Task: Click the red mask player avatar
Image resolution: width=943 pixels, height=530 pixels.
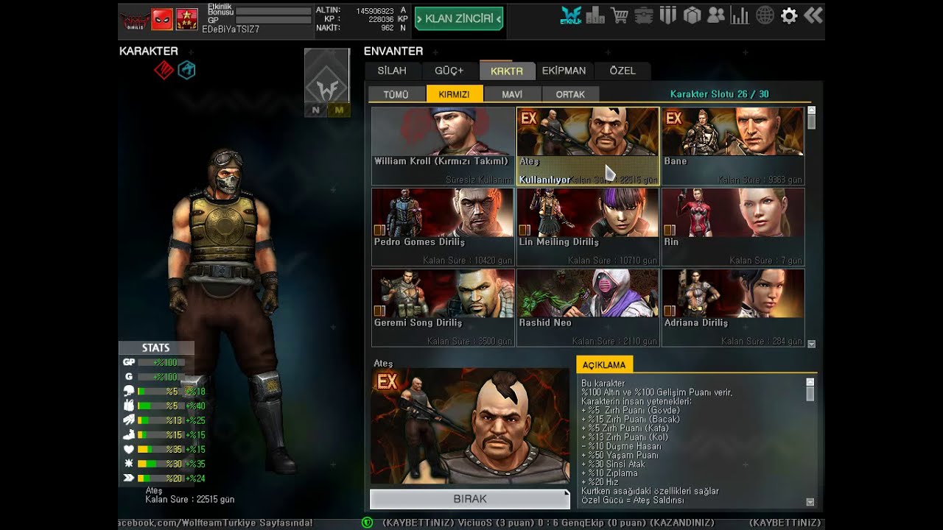Action: (x=162, y=19)
